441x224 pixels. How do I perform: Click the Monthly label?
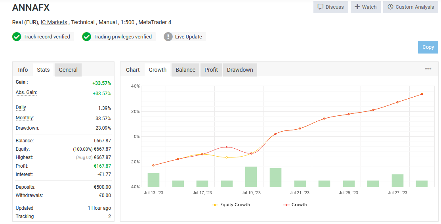click(x=25, y=118)
